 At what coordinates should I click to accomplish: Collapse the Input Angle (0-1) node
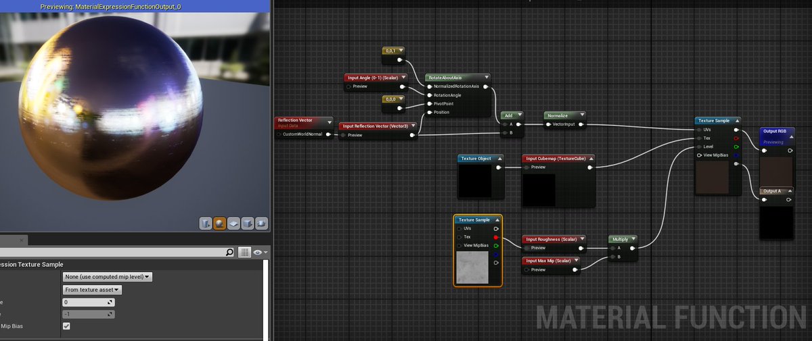(x=404, y=78)
